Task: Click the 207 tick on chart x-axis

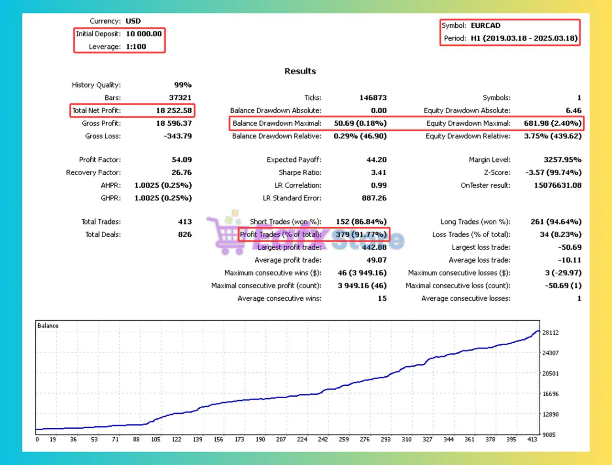Action: click(281, 439)
